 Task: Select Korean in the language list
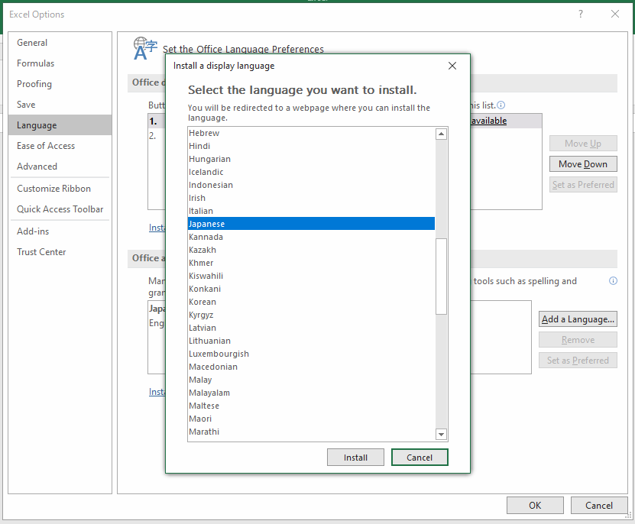[311, 302]
